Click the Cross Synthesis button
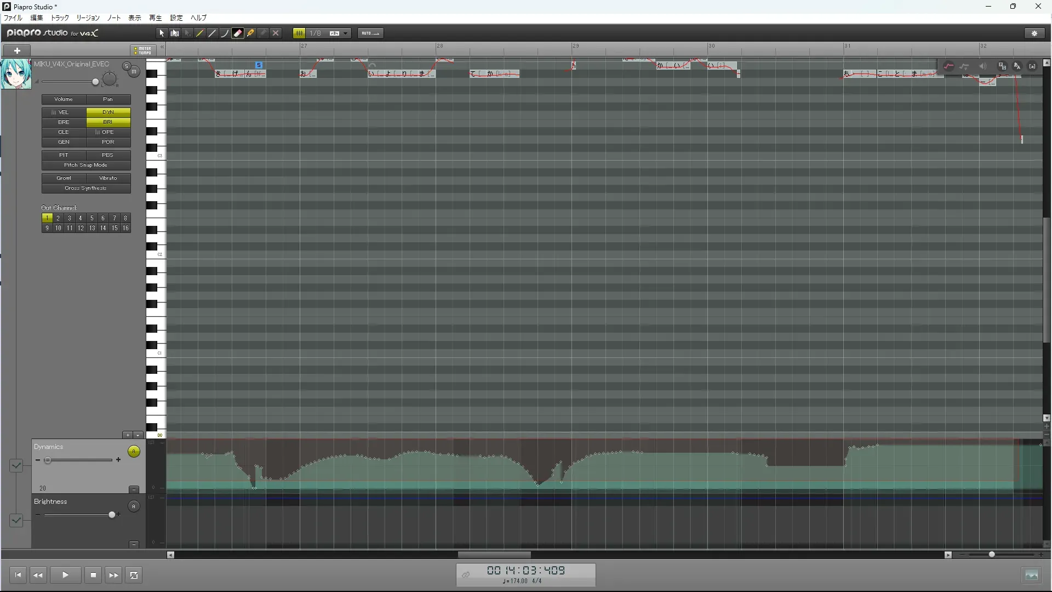Screen dimensions: 1052x592 85,188
